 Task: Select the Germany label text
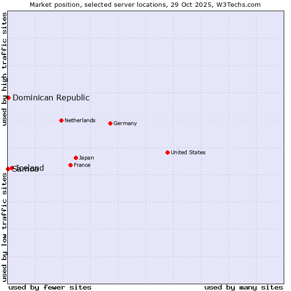pyautogui.click(x=125, y=123)
